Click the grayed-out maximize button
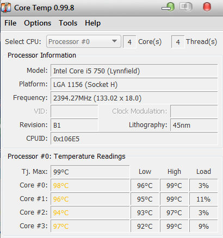 [186, 7]
